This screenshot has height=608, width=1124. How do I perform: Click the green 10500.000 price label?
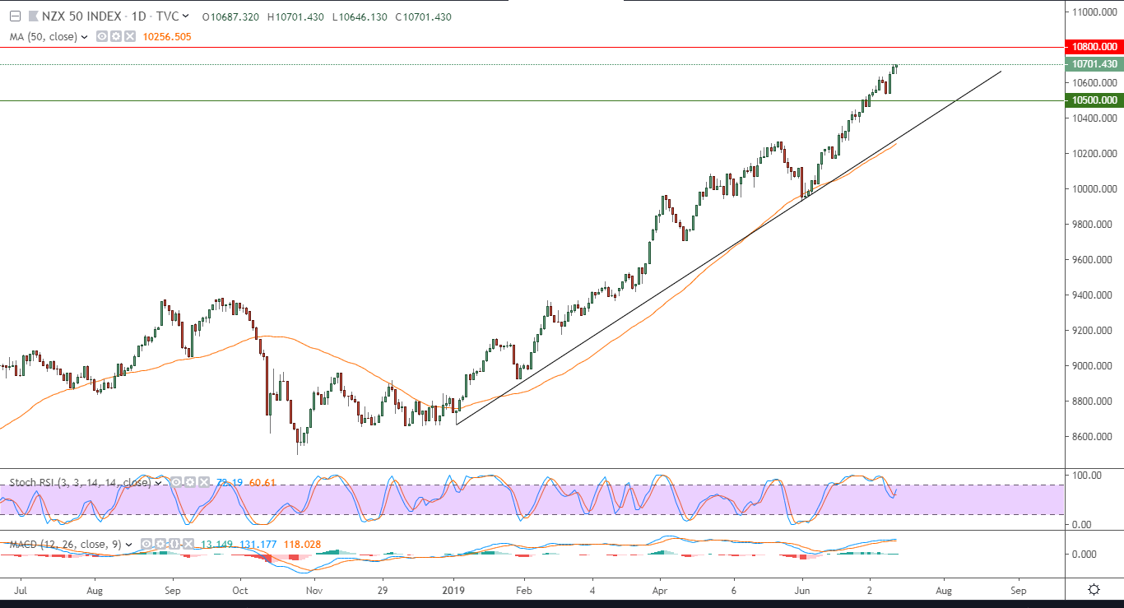click(x=1094, y=100)
